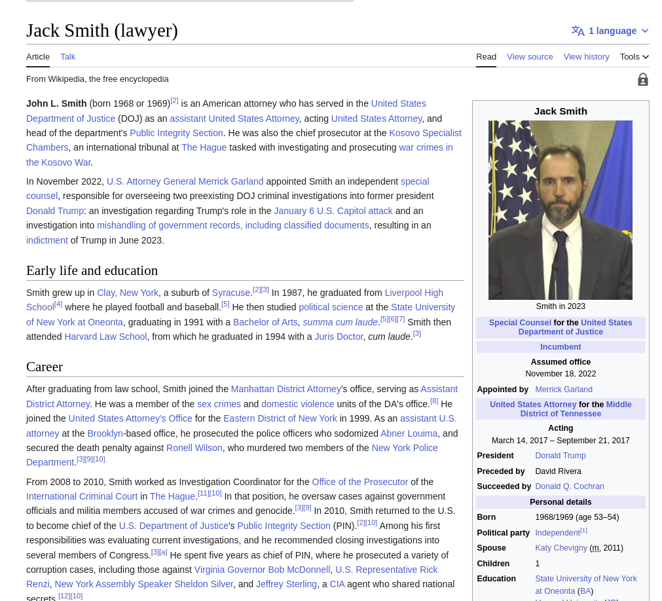
Task: Follow New York Assembly Speaker Sheldon Silver link
Action: (x=144, y=584)
